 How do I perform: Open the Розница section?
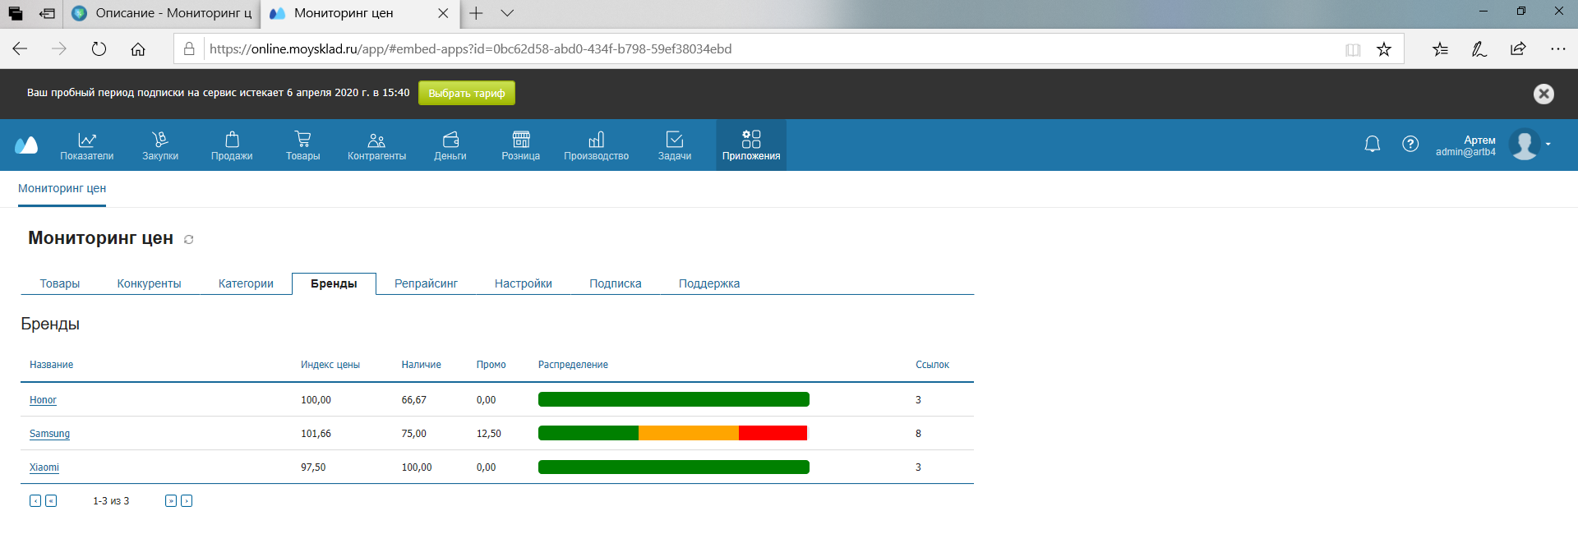pos(521,145)
